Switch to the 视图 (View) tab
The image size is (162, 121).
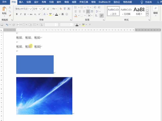point(74,2)
